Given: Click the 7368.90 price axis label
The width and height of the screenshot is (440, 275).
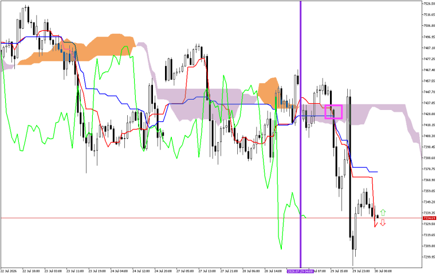Looking at the screenshot, I should pos(429,180).
